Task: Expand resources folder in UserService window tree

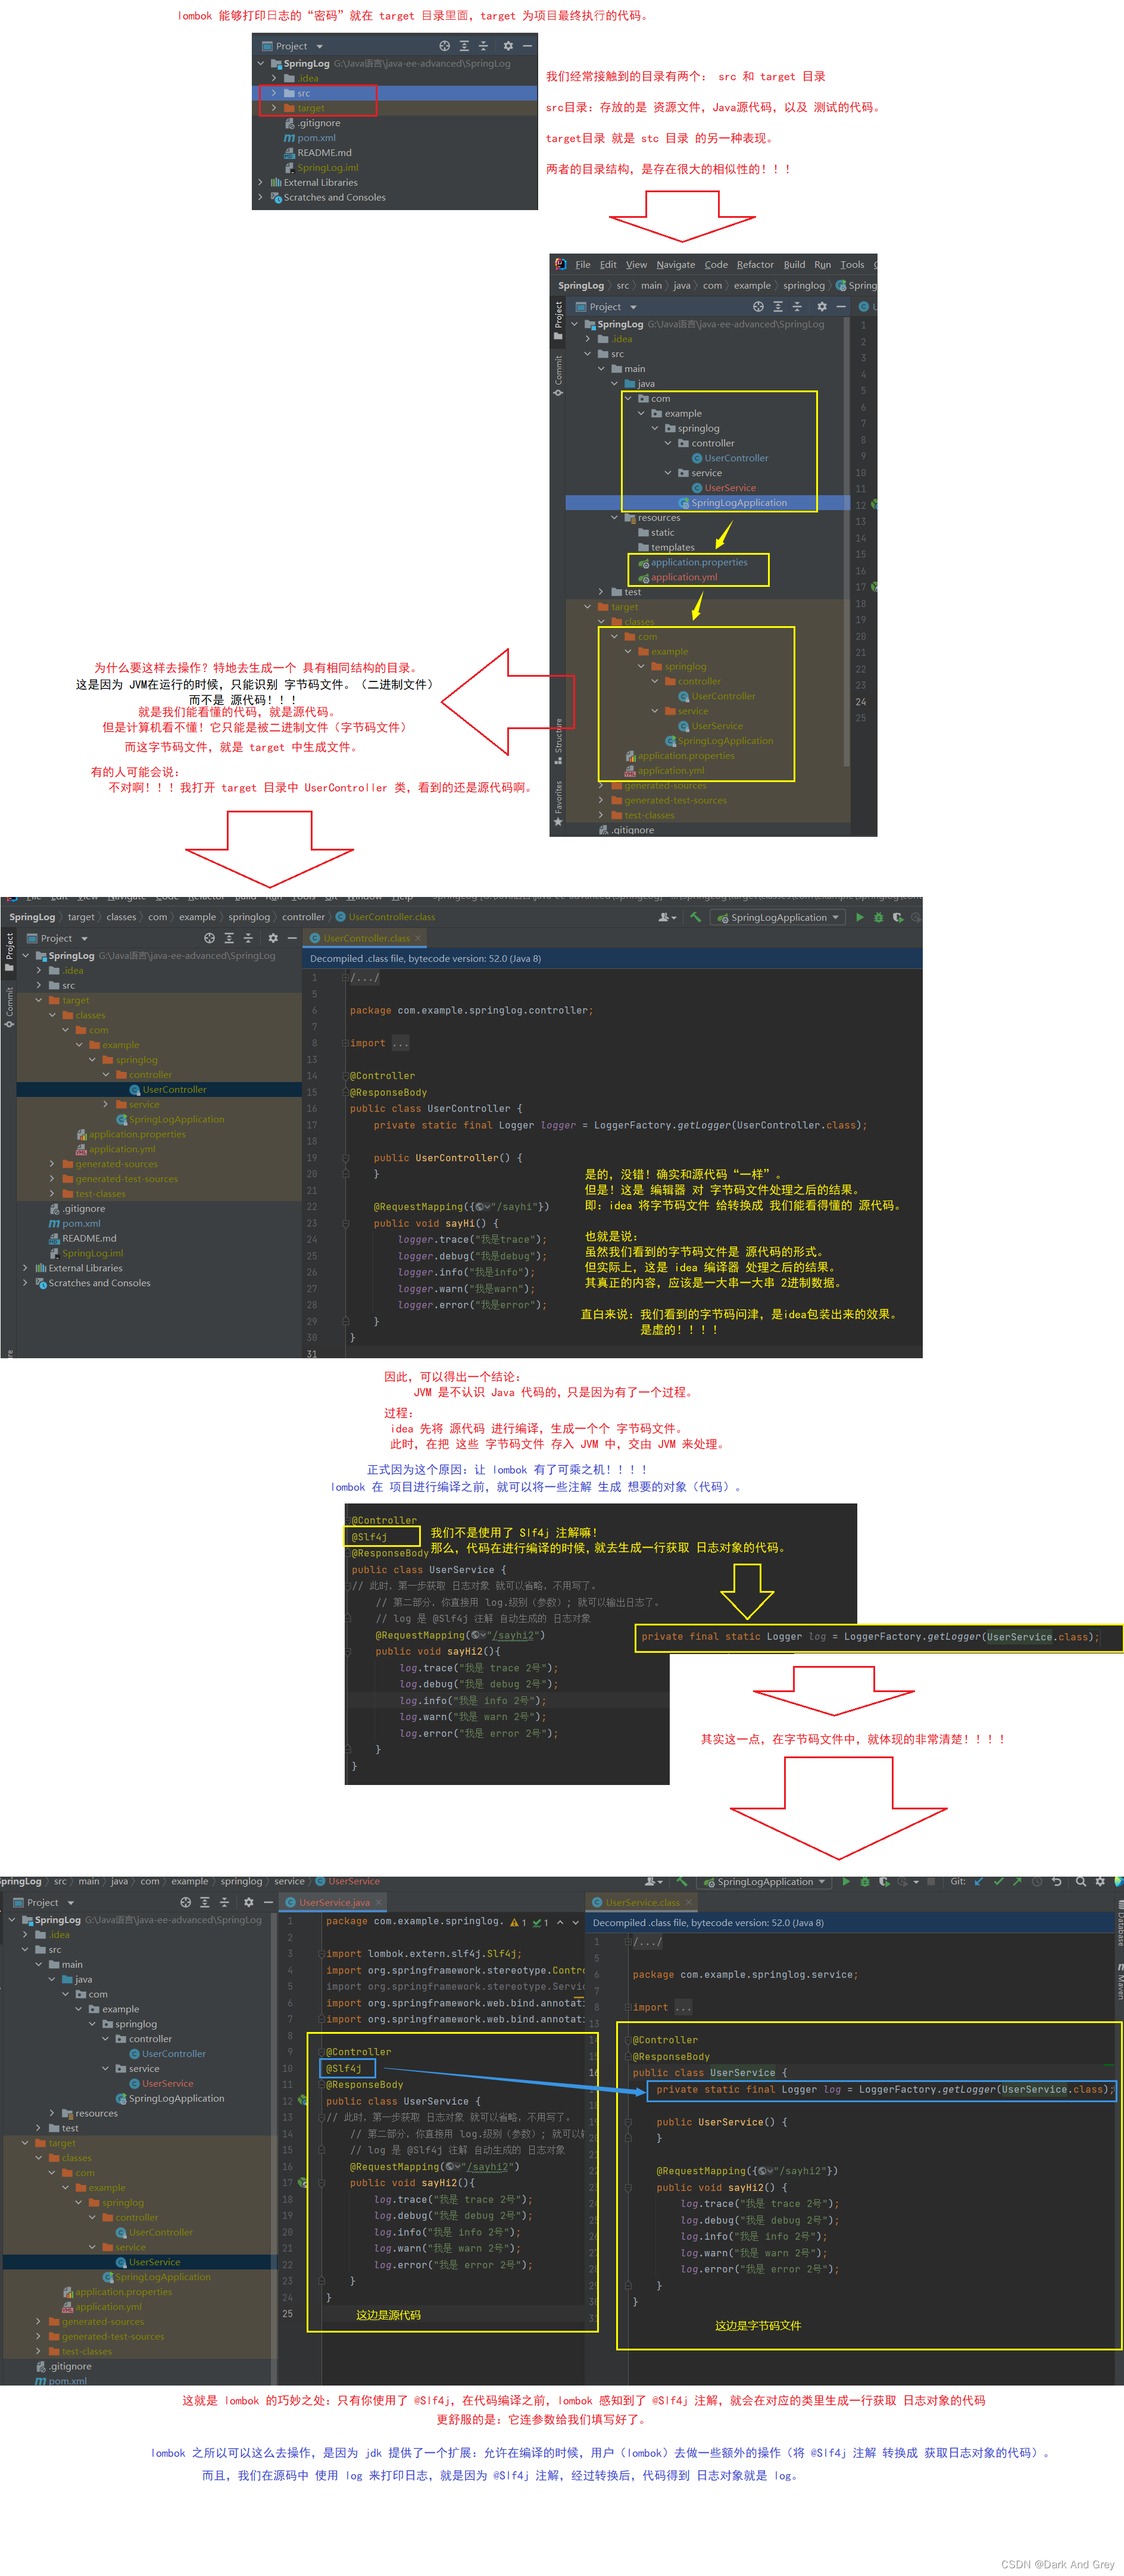Action: click(x=52, y=2113)
